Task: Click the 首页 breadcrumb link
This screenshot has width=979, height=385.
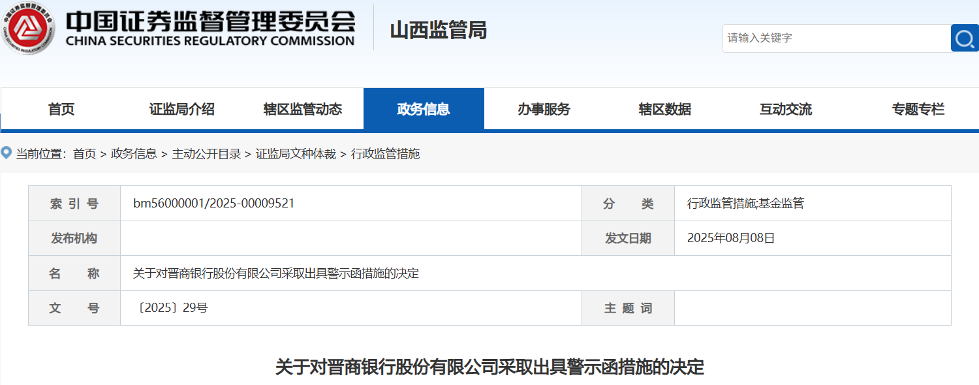Action: [84, 154]
